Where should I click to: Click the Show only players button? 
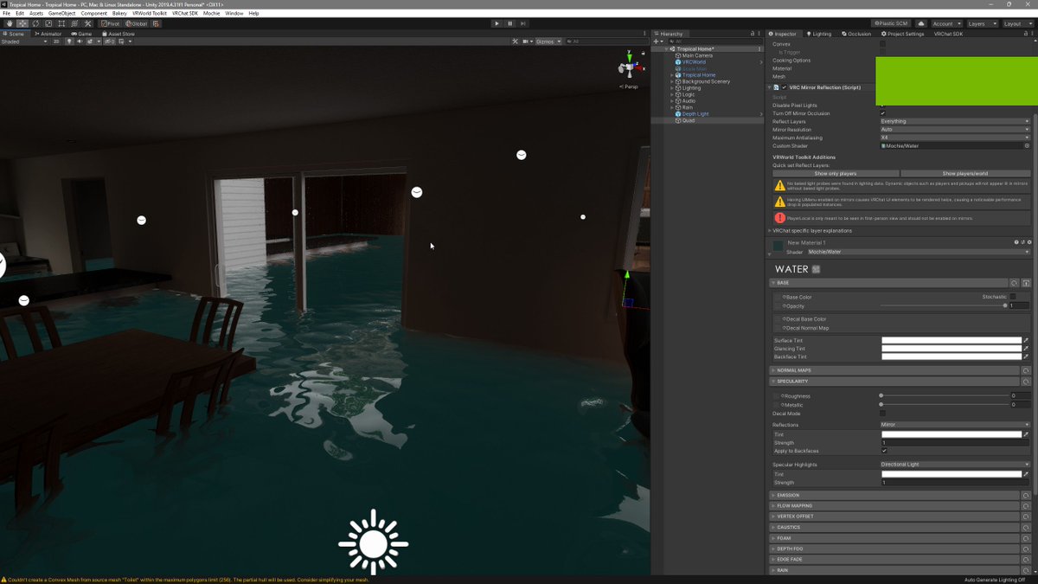835,173
